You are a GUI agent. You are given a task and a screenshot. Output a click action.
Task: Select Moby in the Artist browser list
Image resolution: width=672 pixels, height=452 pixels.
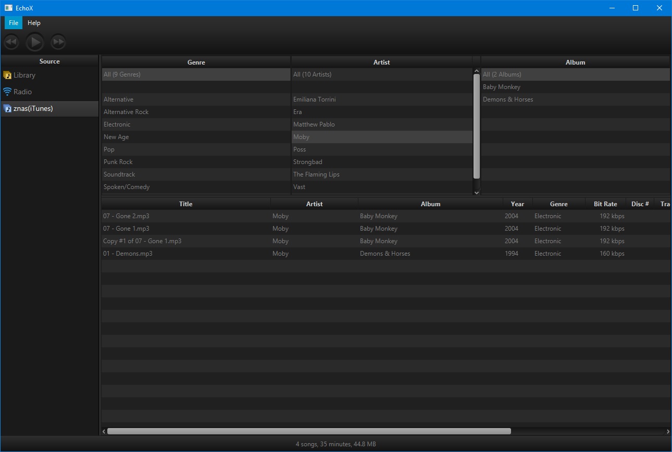click(x=382, y=137)
